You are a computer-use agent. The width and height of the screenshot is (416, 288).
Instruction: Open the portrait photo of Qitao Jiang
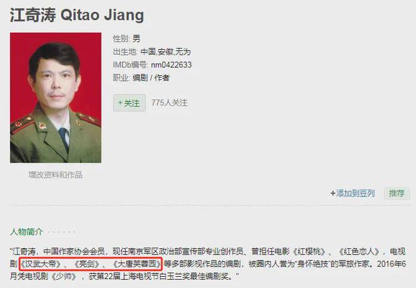pyautogui.click(x=55, y=98)
